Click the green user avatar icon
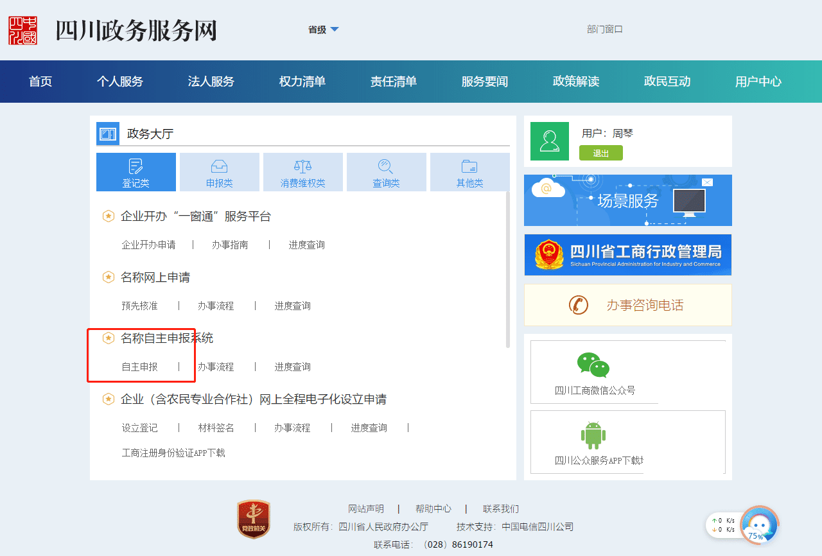The image size is (822, 556). pos(549,141)
